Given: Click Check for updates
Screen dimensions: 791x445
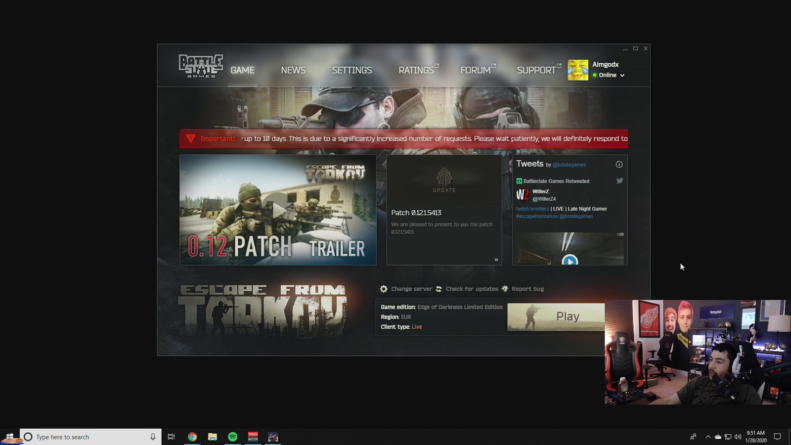Looking at the screenshot, I should (x=472, y=289).
